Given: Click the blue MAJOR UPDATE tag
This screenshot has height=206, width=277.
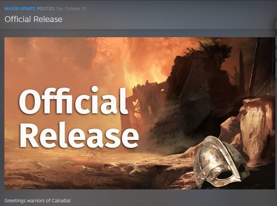Looking at the screenshot, I should [20, 9].
